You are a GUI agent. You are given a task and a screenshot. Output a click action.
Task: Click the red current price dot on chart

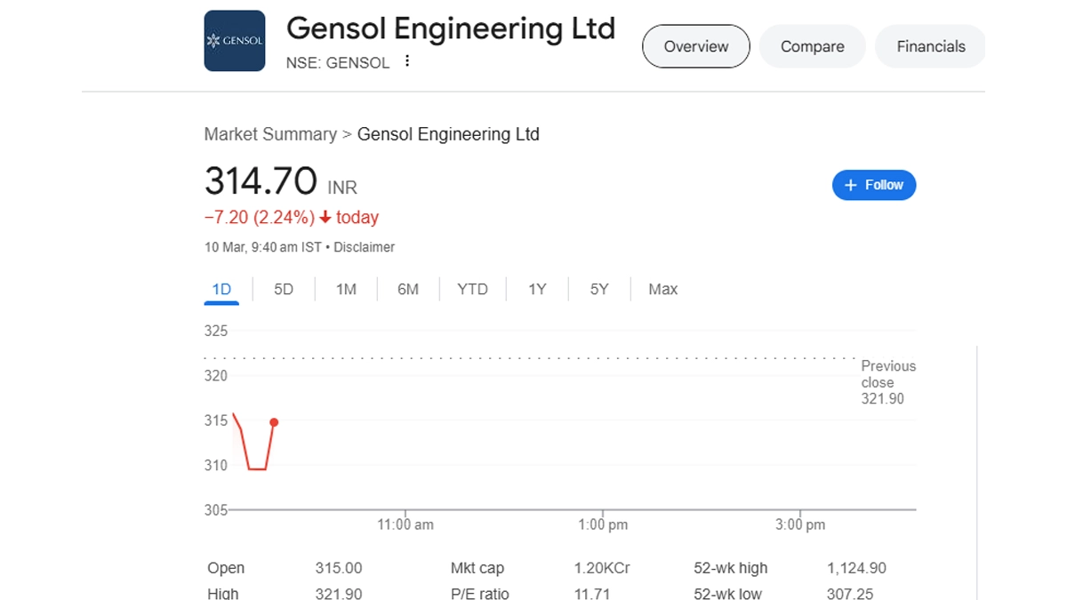[x=274, y=422]
